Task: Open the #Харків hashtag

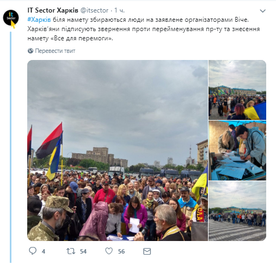Action: tap(39, 20)
